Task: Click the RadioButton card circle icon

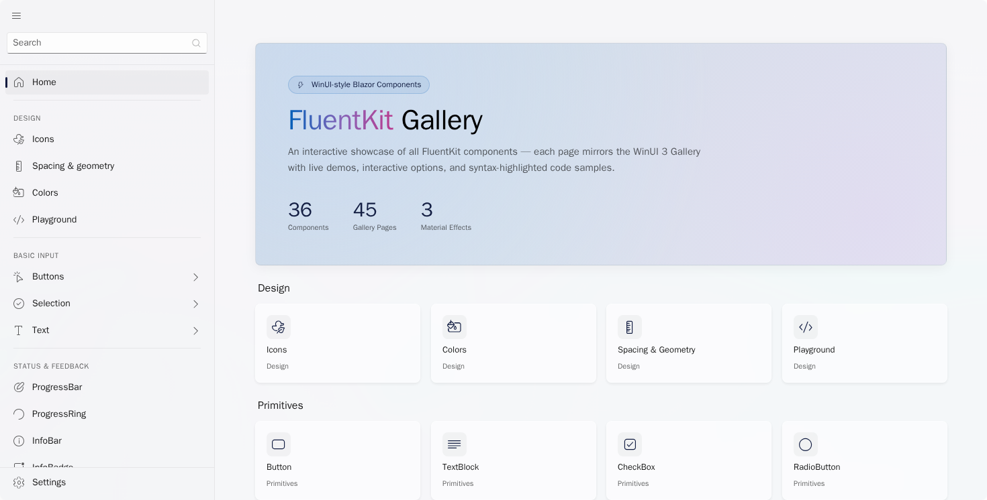Action: (806, 444)
